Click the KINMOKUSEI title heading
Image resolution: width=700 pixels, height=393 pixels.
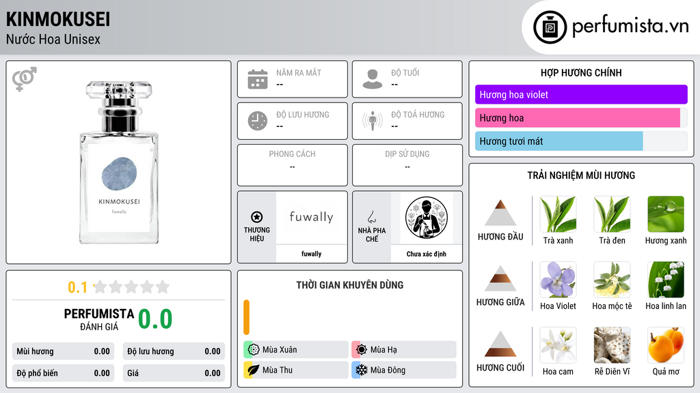(58, 19)
